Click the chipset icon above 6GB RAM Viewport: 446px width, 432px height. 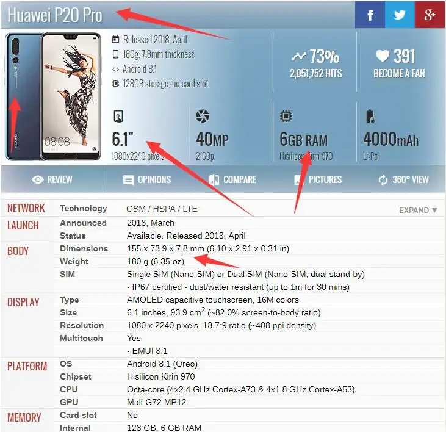pos(286,116)
